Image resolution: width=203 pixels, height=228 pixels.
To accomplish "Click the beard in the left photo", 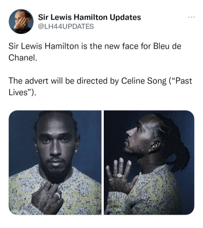I will click(x=56, y=171).
